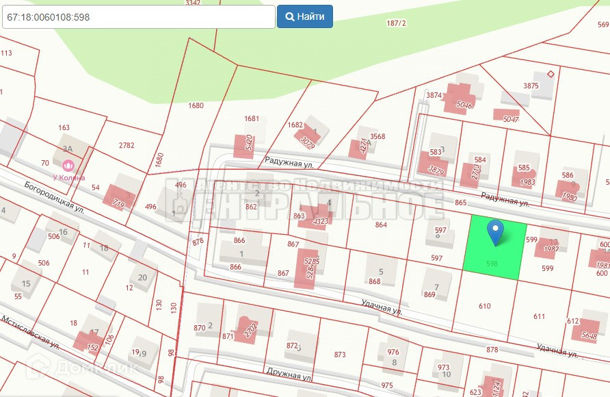The image size is (610, 397).
Task: Click parcel label 3568
Action: [377, 136]
